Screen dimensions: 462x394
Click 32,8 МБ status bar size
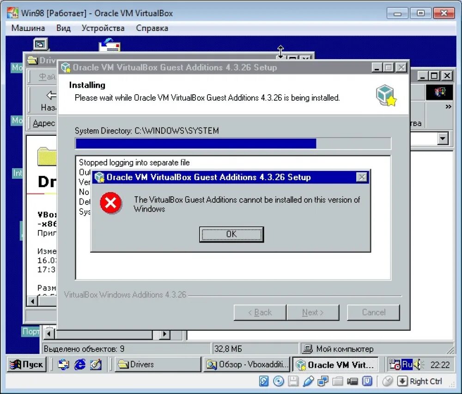coord(228,349)
